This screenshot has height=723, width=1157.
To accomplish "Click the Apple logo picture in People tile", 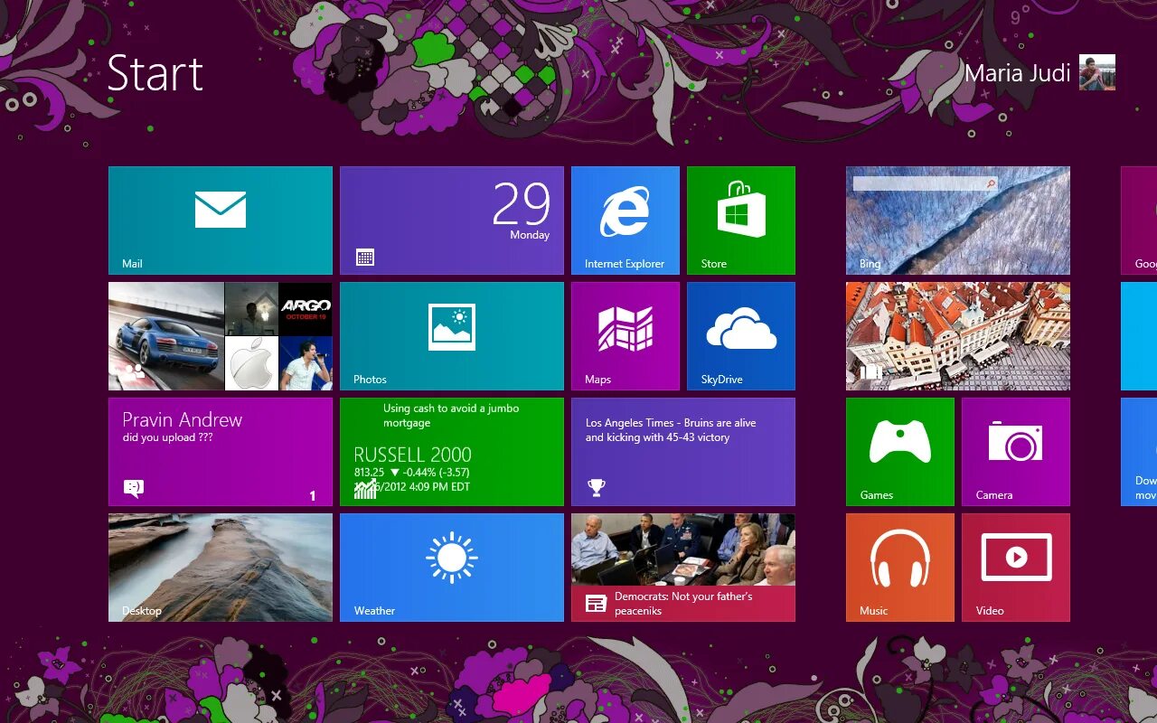I will coord(251,363).
